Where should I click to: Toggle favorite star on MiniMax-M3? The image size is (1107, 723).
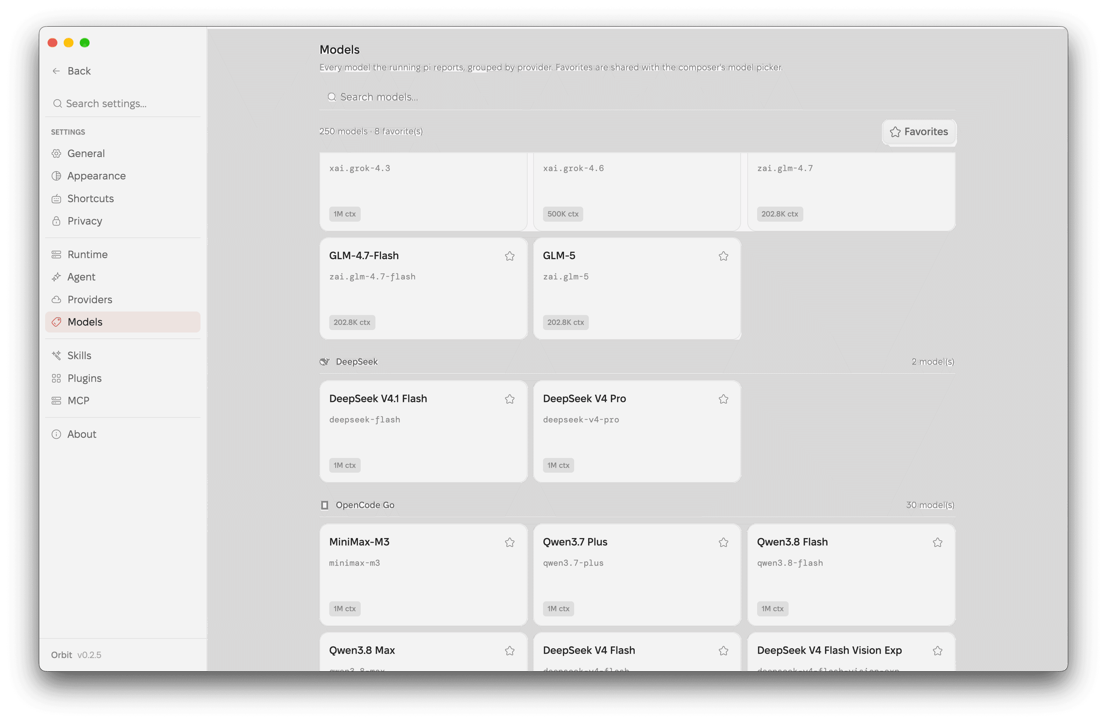coord(510,542)
